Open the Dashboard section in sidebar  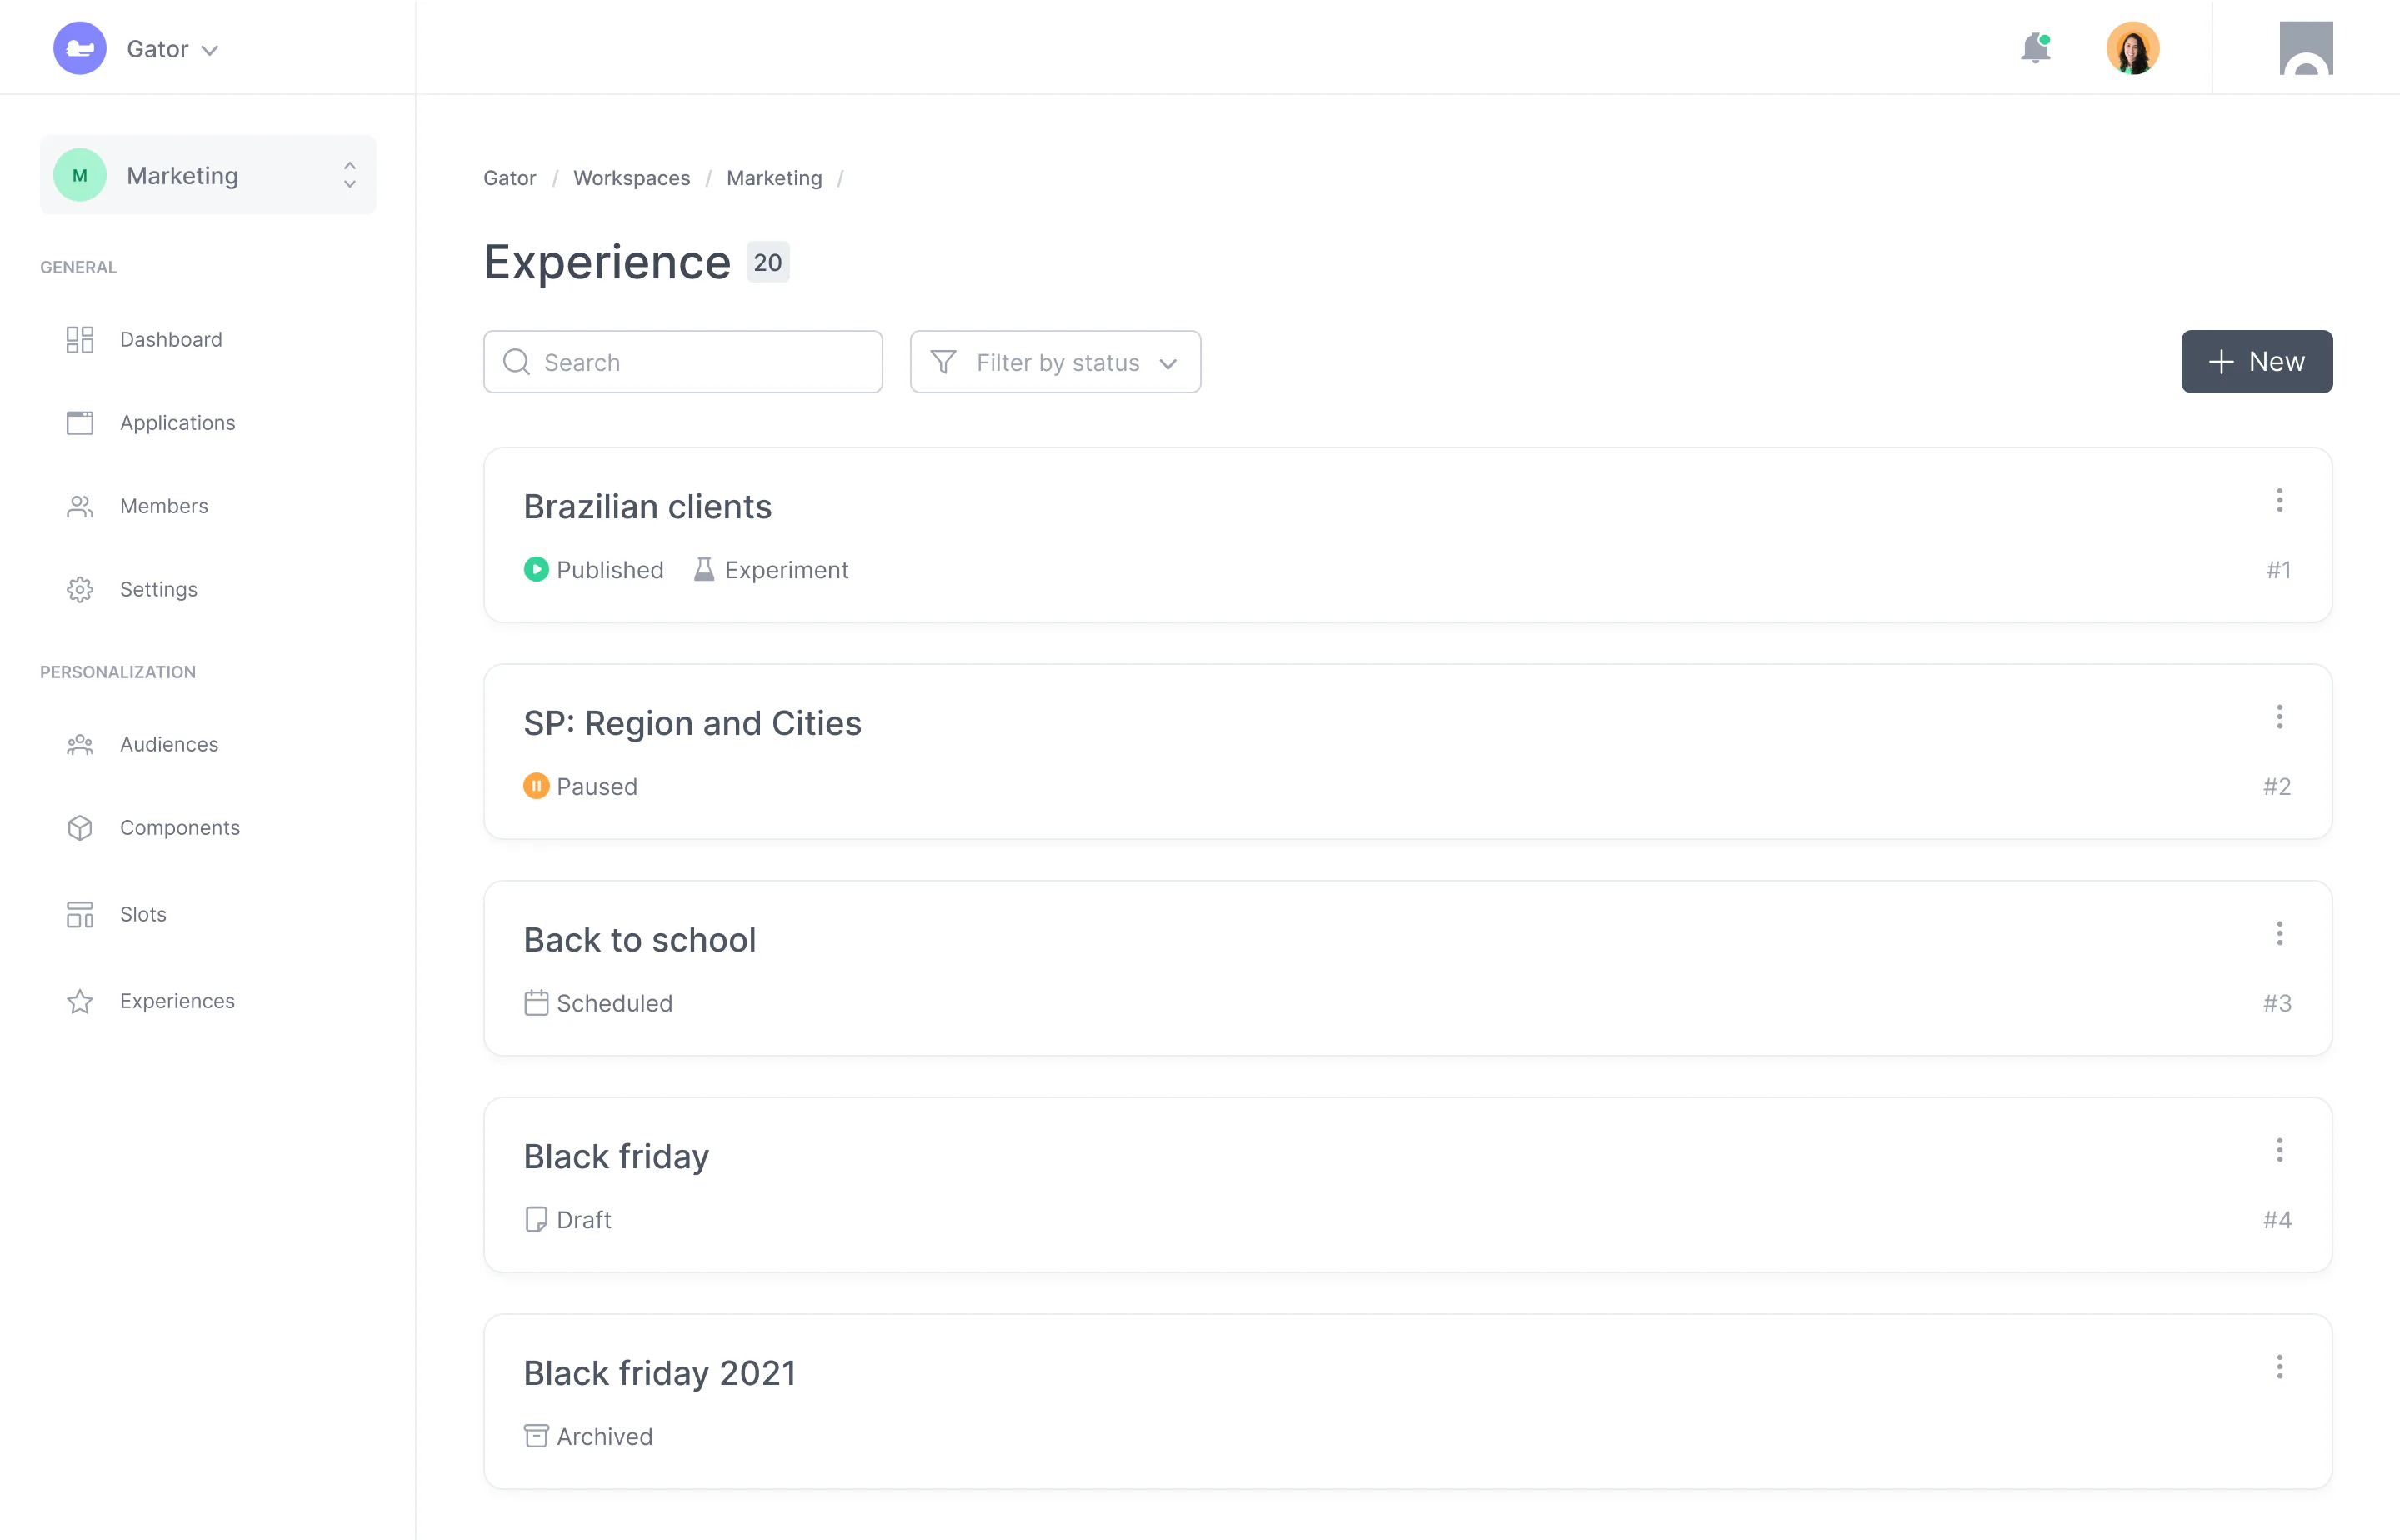pos(170,339)
